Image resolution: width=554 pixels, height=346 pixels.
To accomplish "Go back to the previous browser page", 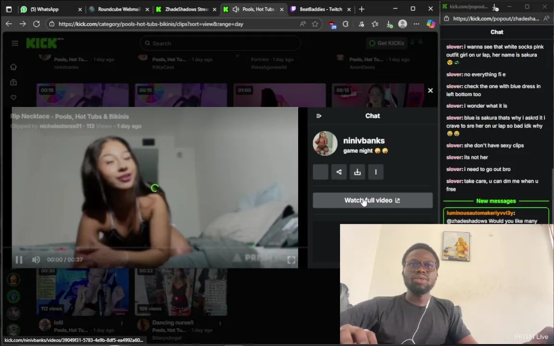I will point(9,24).
